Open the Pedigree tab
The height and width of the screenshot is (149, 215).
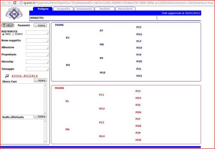(43, 9)
